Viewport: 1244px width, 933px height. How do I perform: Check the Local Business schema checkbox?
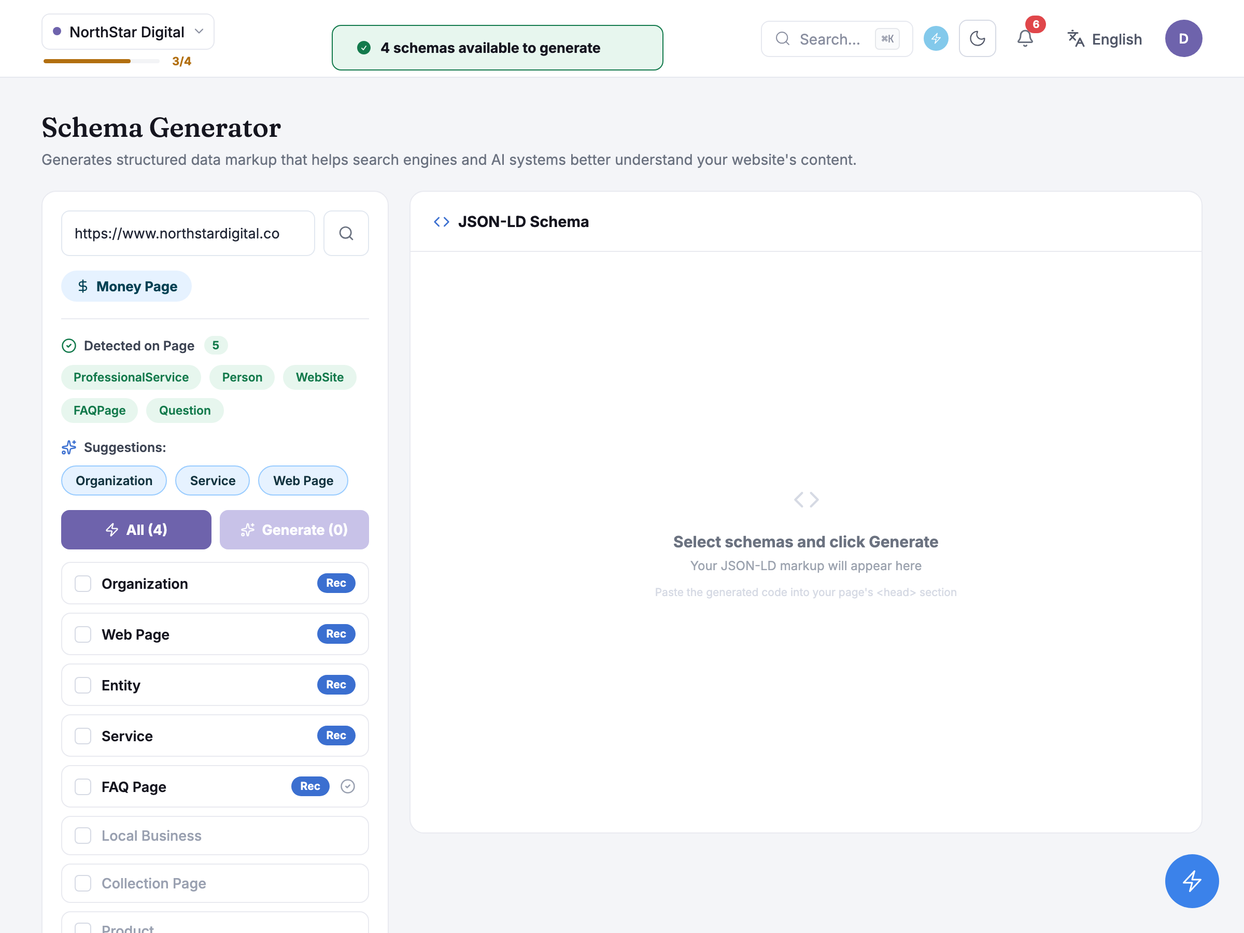pyautogui.click(x=83, y=836)
